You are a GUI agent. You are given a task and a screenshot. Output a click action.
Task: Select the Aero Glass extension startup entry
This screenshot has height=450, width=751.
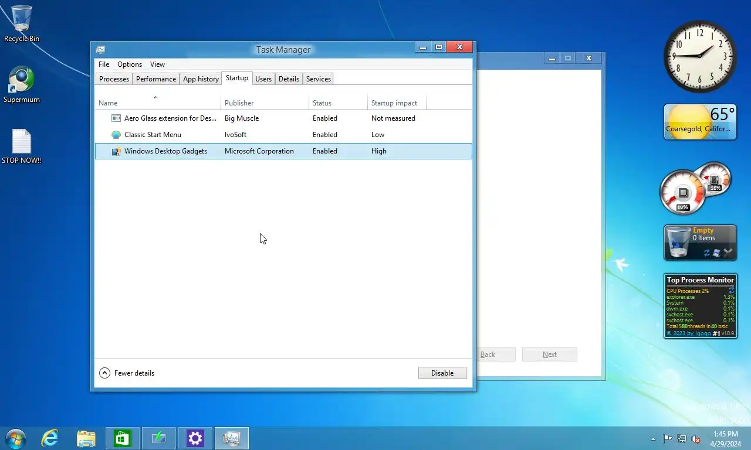[x=283, y=118]
